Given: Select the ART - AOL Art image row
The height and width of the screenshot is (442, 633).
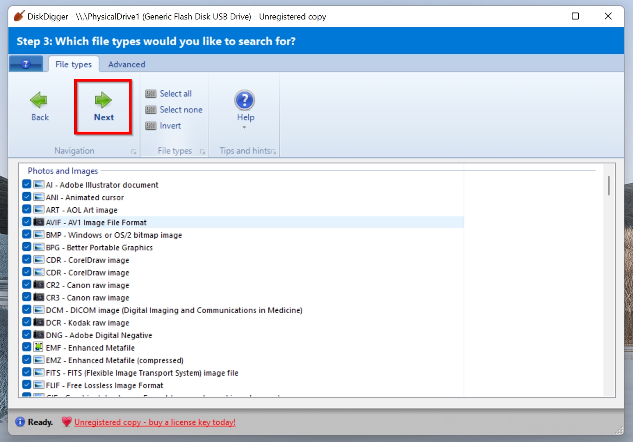Looking at the screenshot, I should (x=243, y=210).
